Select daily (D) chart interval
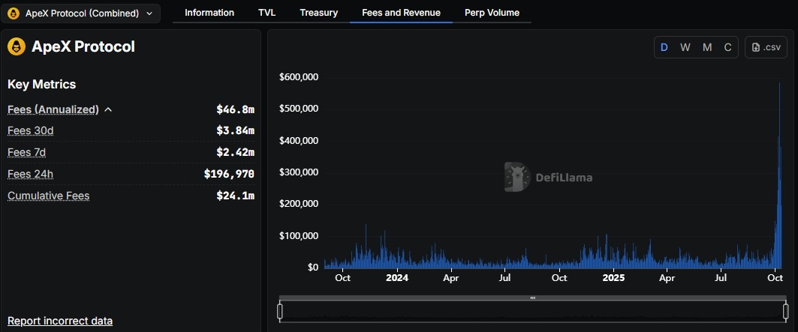Viewport: 798px width, 332px height. tap(664, 47)
